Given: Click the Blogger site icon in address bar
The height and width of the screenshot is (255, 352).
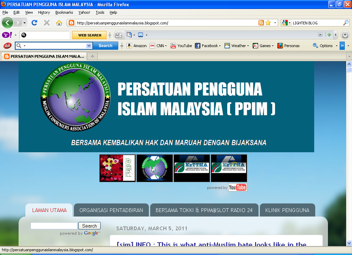Looking at the screenshot, I should coord(71,23).
